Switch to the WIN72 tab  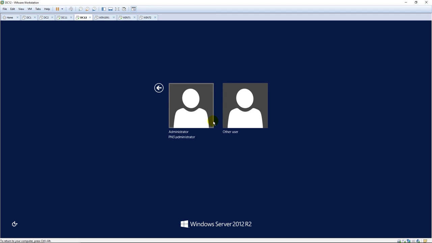147,17
